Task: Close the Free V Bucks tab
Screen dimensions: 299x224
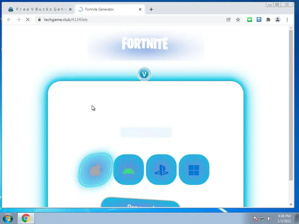Action: coord(70,9)
